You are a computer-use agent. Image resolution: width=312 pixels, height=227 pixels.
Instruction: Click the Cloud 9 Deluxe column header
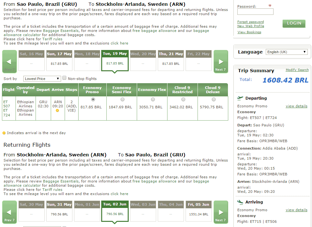click(x=213, y=90)
